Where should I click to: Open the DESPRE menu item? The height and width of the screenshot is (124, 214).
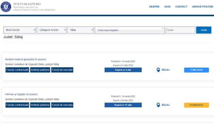(154, 7)
